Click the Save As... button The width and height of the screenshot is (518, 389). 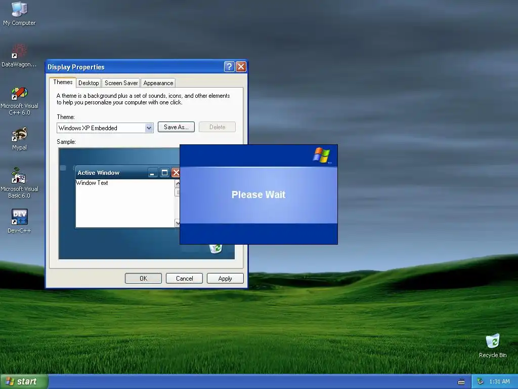point(176,127)
